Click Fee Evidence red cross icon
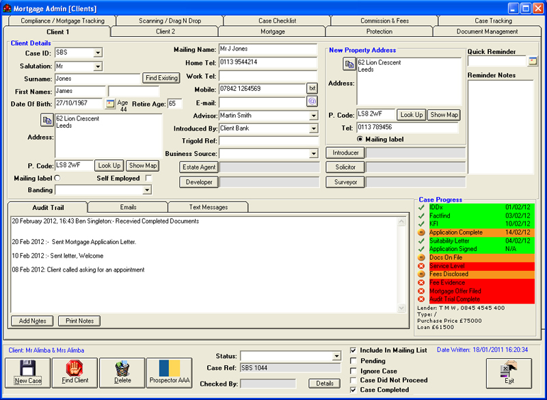 (x=421, y=282)
